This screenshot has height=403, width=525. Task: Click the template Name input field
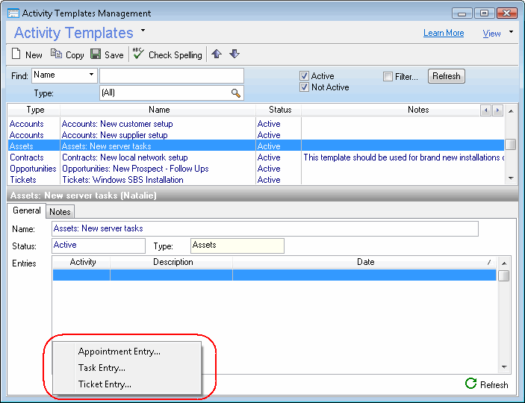point(264,228)
